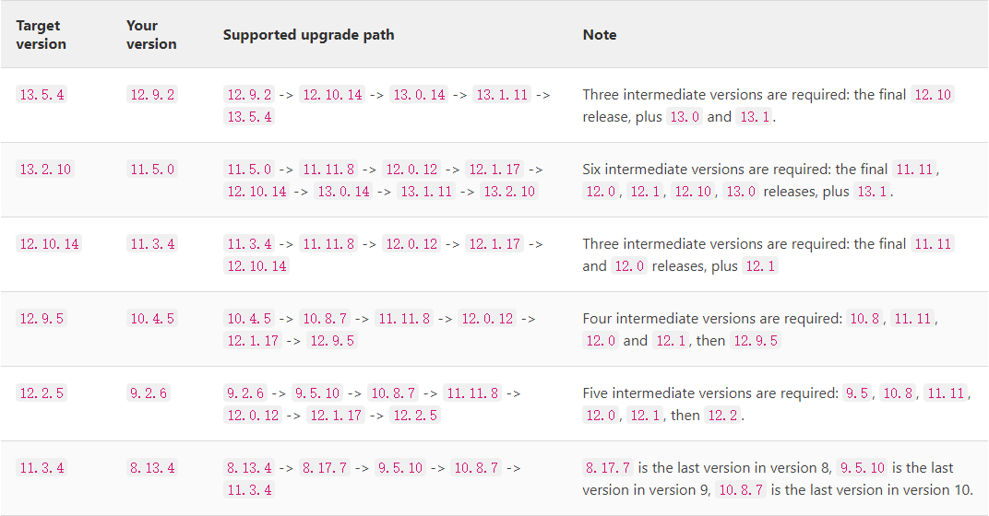This screenshot has height=516, width=989.
Task: Click 10.8.7 in the 11.3.4 target row path
Action: point(475,467)
